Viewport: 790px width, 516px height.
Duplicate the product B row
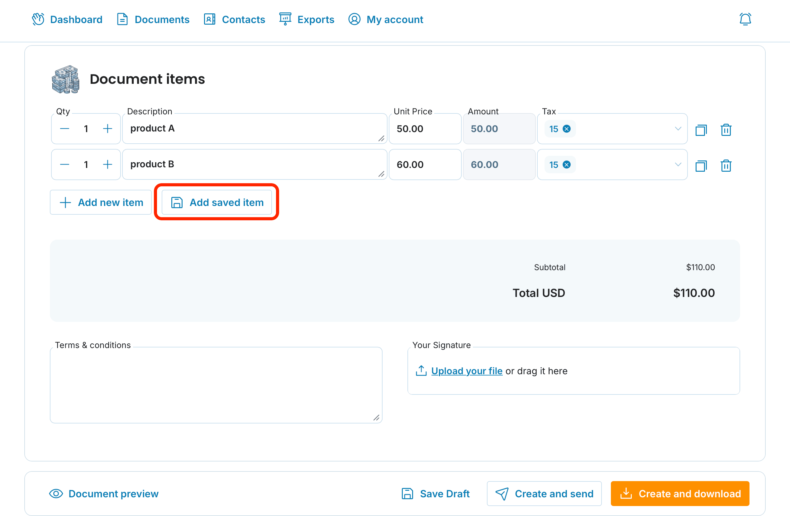pyautogui.click(x=701, y=165)
